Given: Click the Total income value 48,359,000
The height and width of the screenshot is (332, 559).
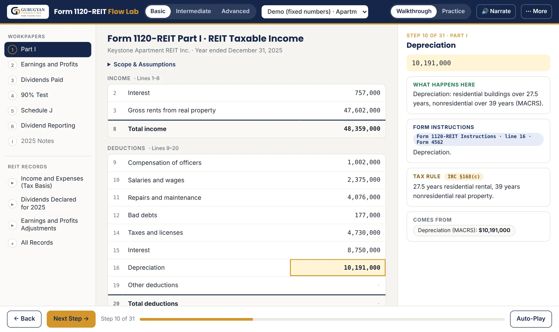Looking at the screenshot, I should (x=362, y=129).
